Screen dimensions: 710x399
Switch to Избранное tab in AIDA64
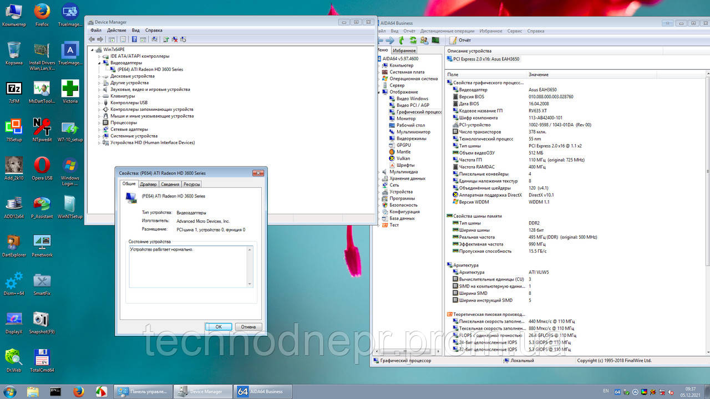(x=404, y=50)
